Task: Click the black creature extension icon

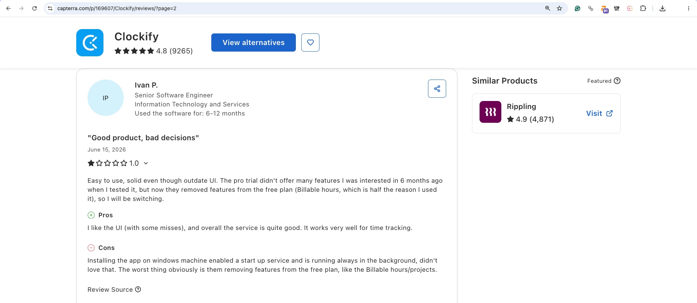Action: pos(617,8)
